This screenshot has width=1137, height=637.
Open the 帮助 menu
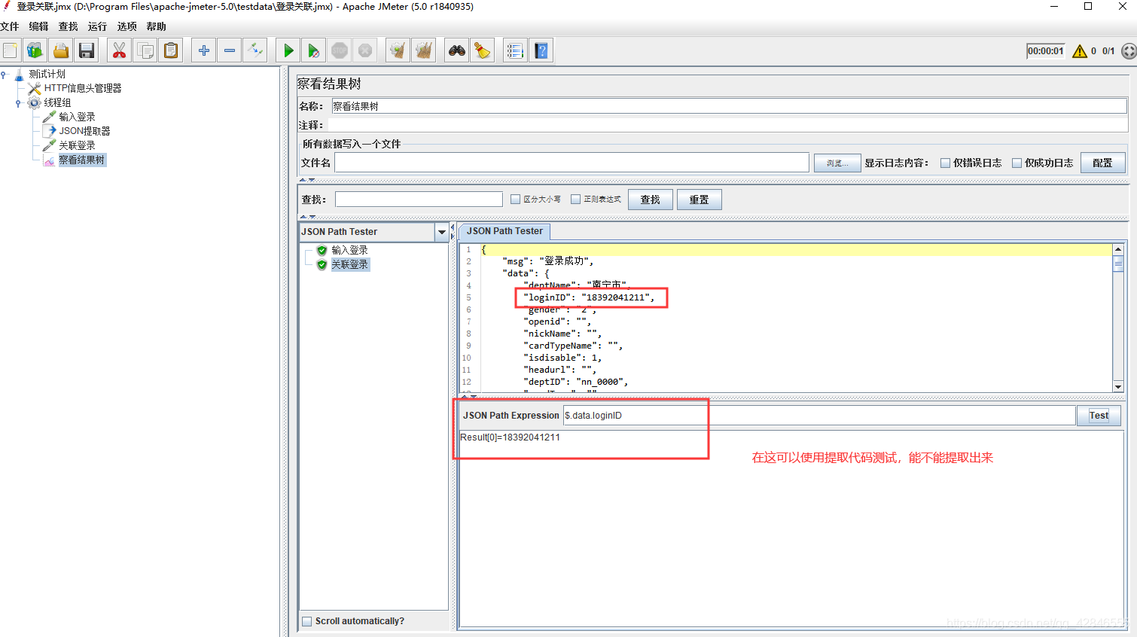tap(157, 26)
